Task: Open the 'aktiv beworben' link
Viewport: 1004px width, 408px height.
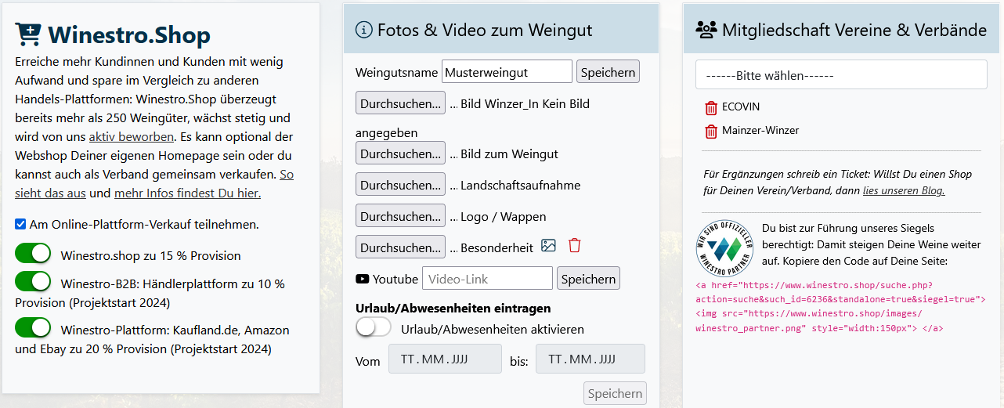Action: tap(132, 136)
